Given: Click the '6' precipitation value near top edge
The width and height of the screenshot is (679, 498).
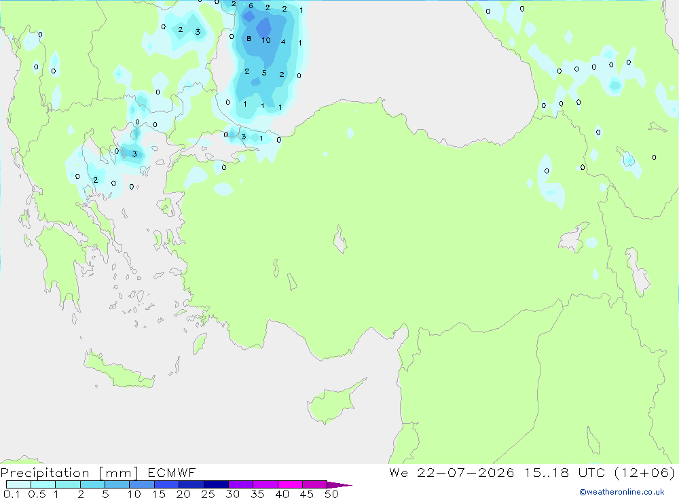Looking at the screenshot, I should 251,5.
